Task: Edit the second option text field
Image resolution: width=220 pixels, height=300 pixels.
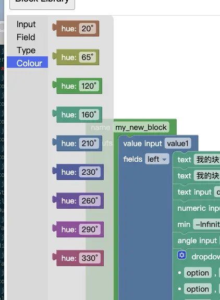Action: pos(198,289)
